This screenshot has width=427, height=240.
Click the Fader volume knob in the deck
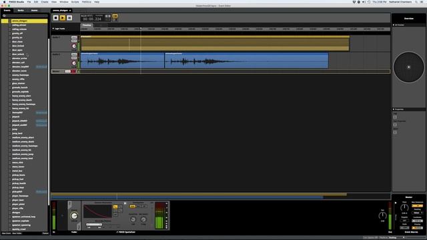click(x=74, y=216)
